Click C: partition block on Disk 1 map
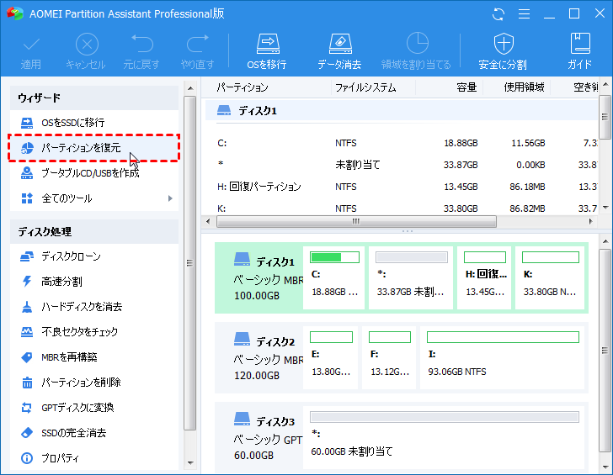The width and height of the screenshot is (613, 475). 333,277
